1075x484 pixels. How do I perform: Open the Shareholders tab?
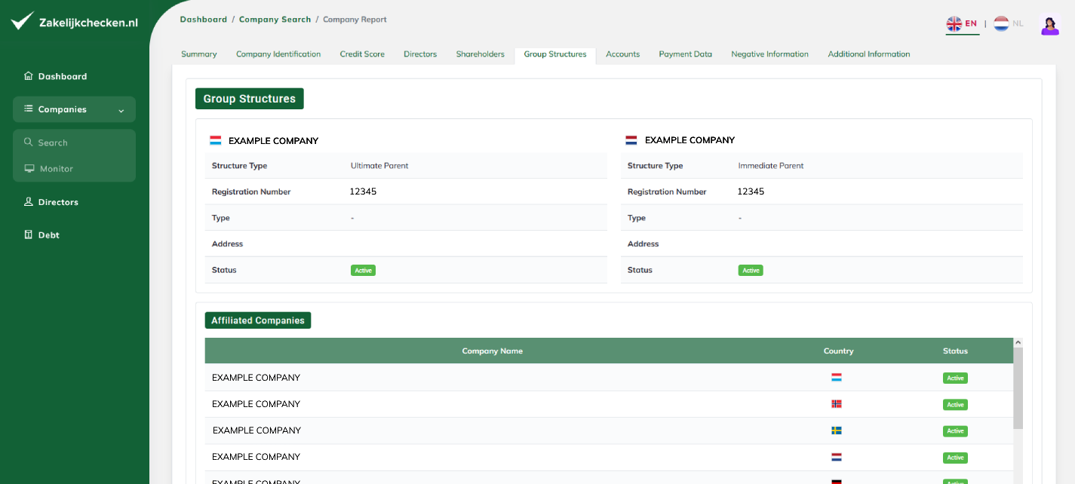481,54
